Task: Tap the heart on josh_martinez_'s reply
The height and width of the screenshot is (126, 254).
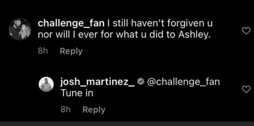Action: click(246, 89)
